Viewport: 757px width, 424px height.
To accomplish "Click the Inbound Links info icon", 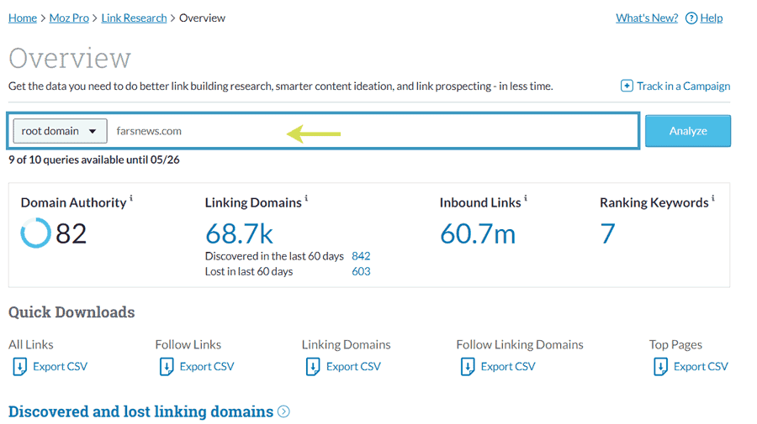I will 525,197.
